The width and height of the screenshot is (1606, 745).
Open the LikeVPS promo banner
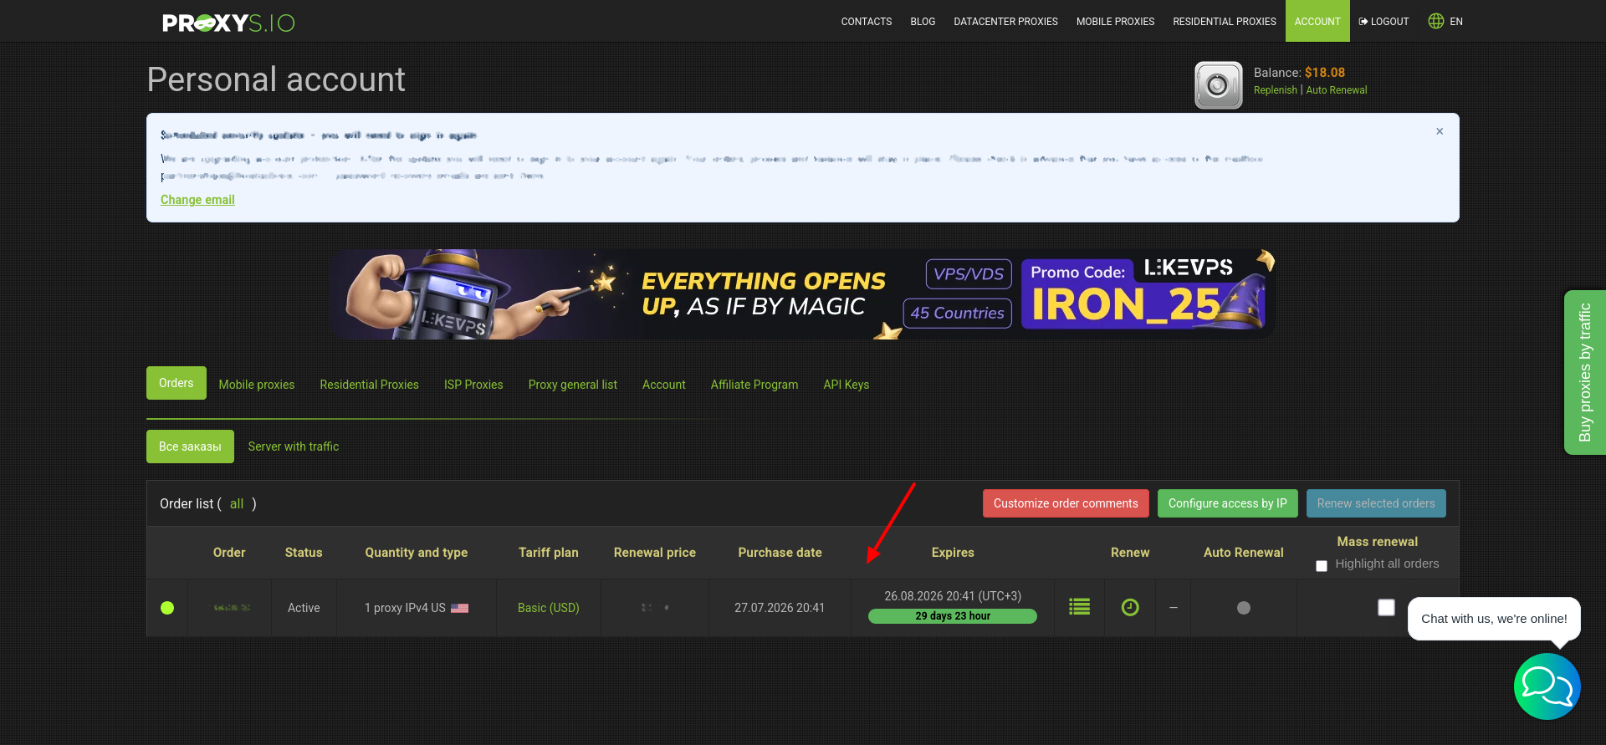point(803,294)
